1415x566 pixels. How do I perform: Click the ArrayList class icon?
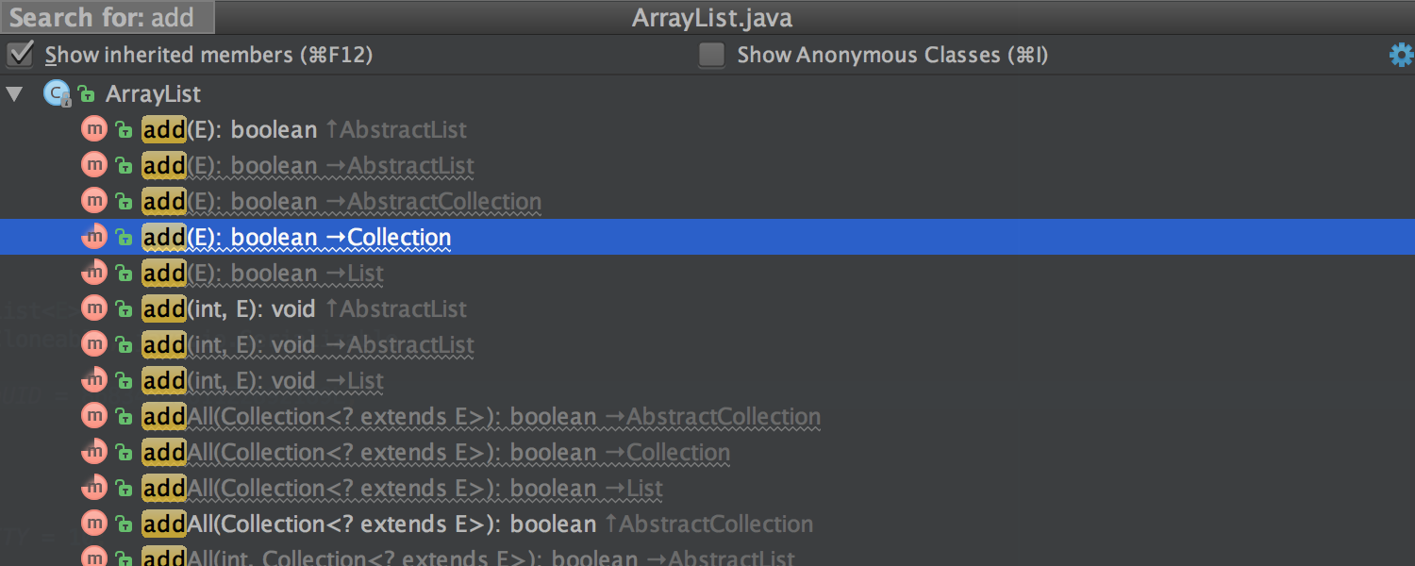(58, 93)
